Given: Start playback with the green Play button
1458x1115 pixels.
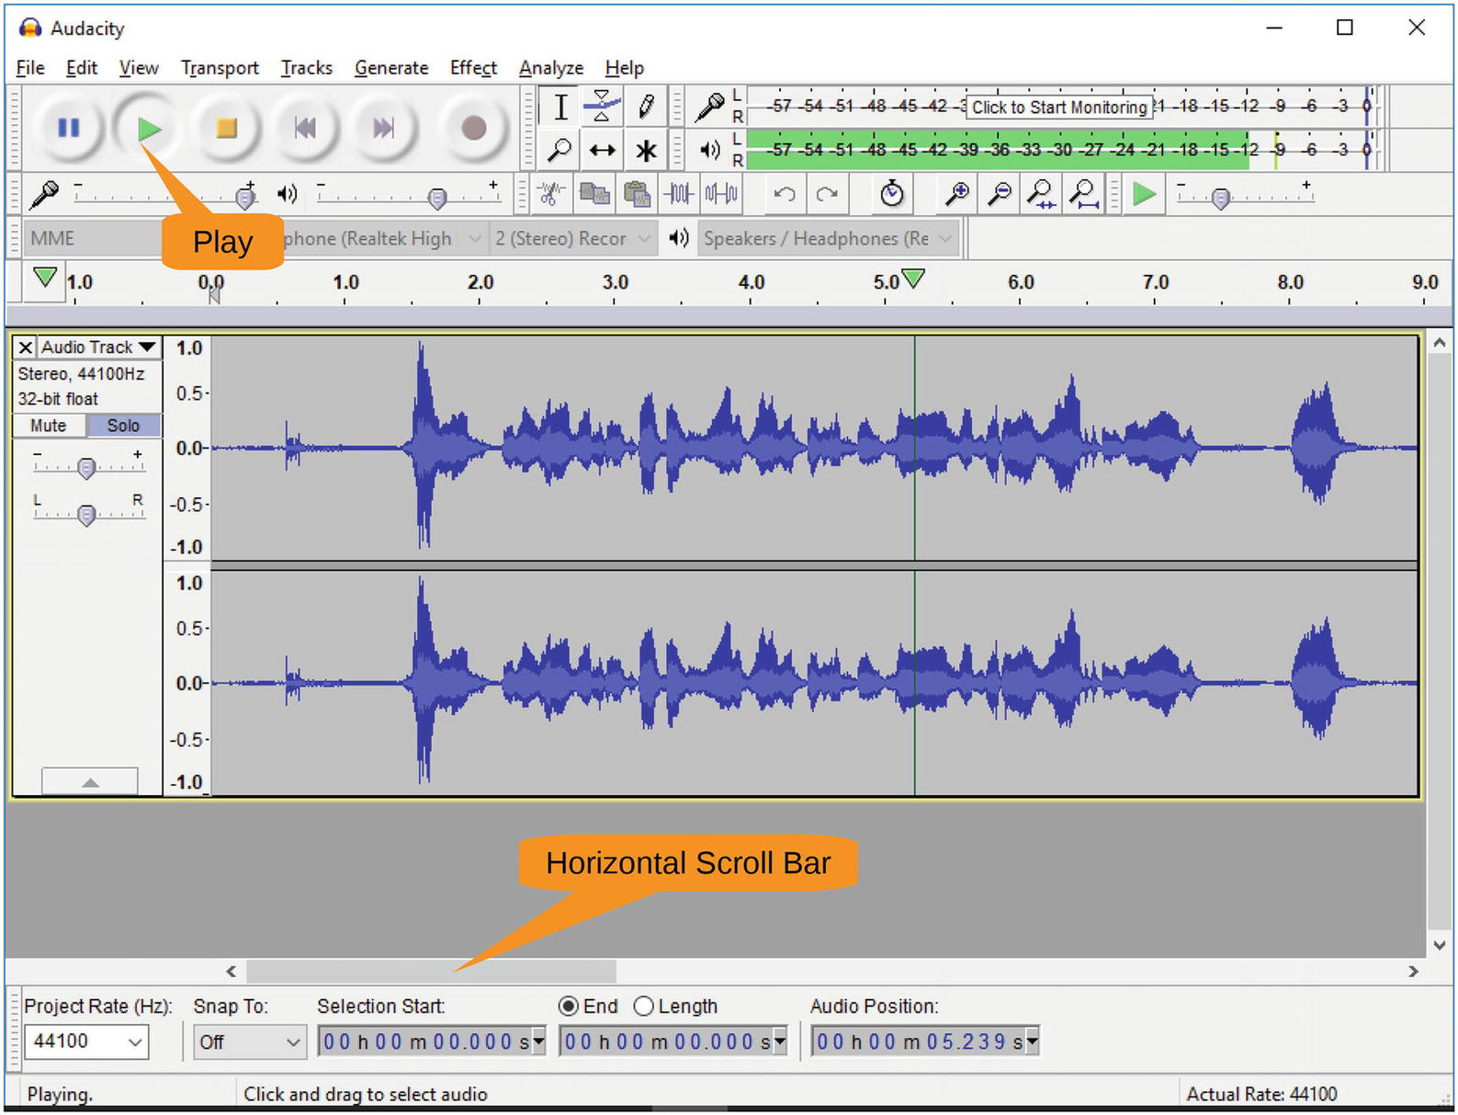Looking at the screenshot, I should (x=148, y=128).
